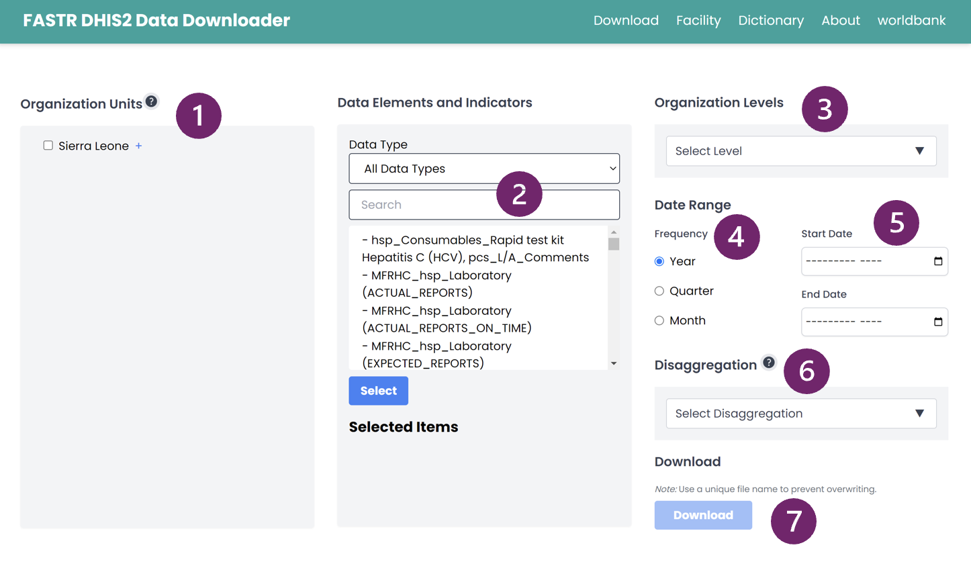Open the About navigation item
The image size is (971, 568).
point(841,20)
